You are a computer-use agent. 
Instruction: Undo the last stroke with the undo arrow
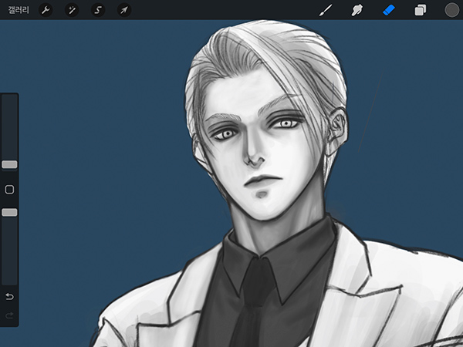point(9,296)
